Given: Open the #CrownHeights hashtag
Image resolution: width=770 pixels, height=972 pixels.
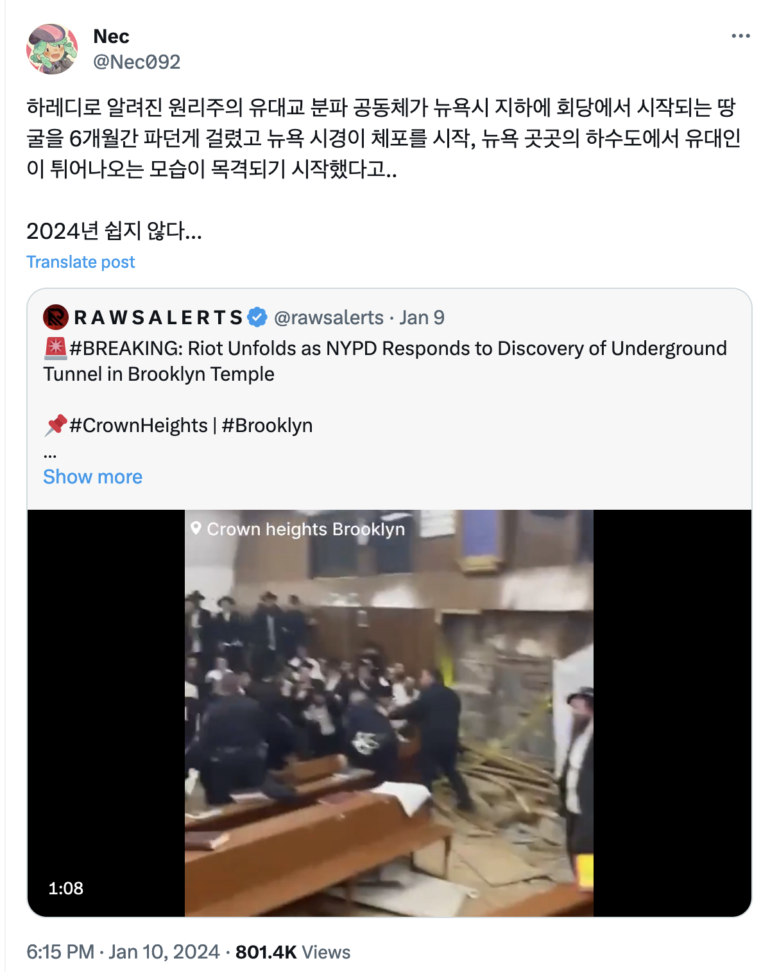Looking at the screenshot, I should [x=139, y=425].
